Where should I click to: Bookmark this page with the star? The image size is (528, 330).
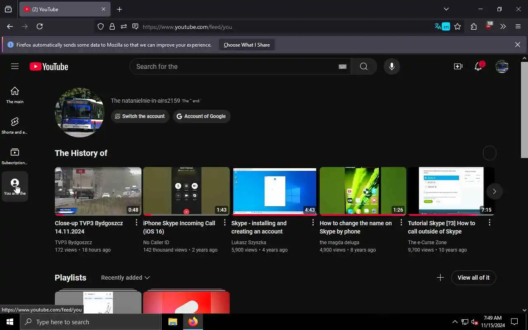457,27
